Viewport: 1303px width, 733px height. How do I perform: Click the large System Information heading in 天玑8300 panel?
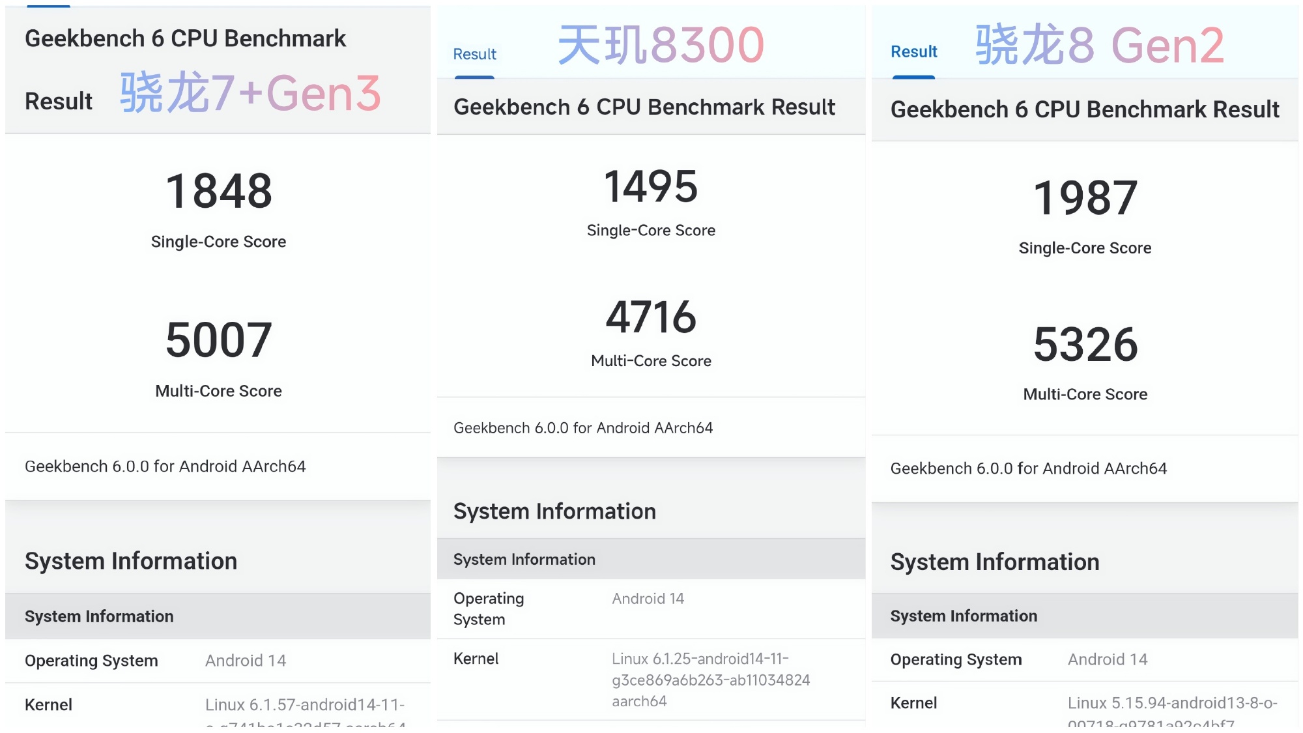[x=554, y=511]
